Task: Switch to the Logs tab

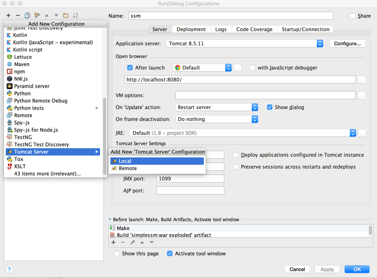Action: [x=221, y=29]
